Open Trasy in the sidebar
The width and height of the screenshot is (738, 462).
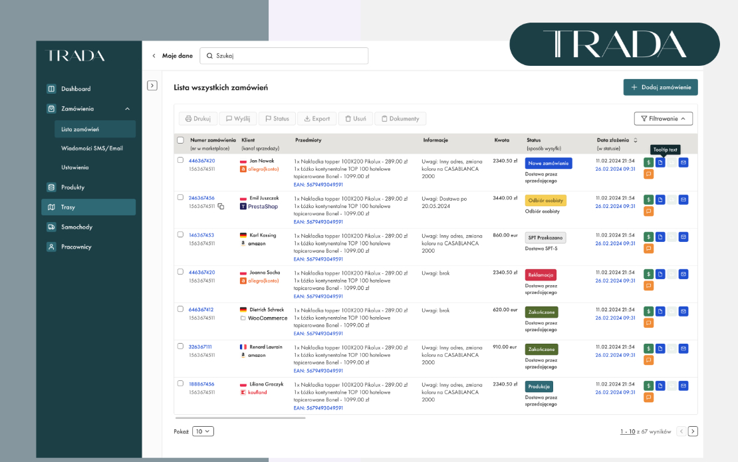tap(88, 207)
